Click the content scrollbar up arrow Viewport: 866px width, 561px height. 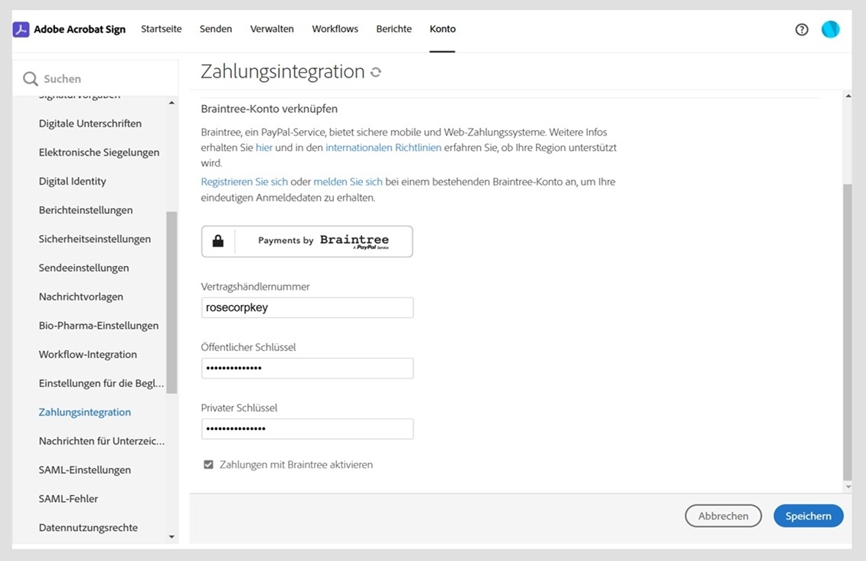point(848,95)
